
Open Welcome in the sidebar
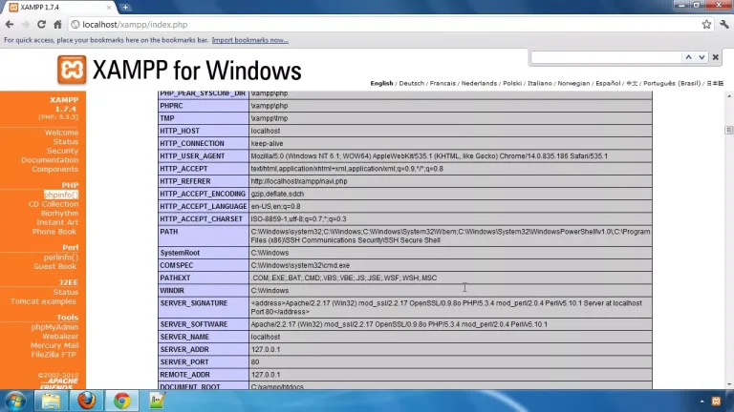pyautogui.click(x=61, y=133)
